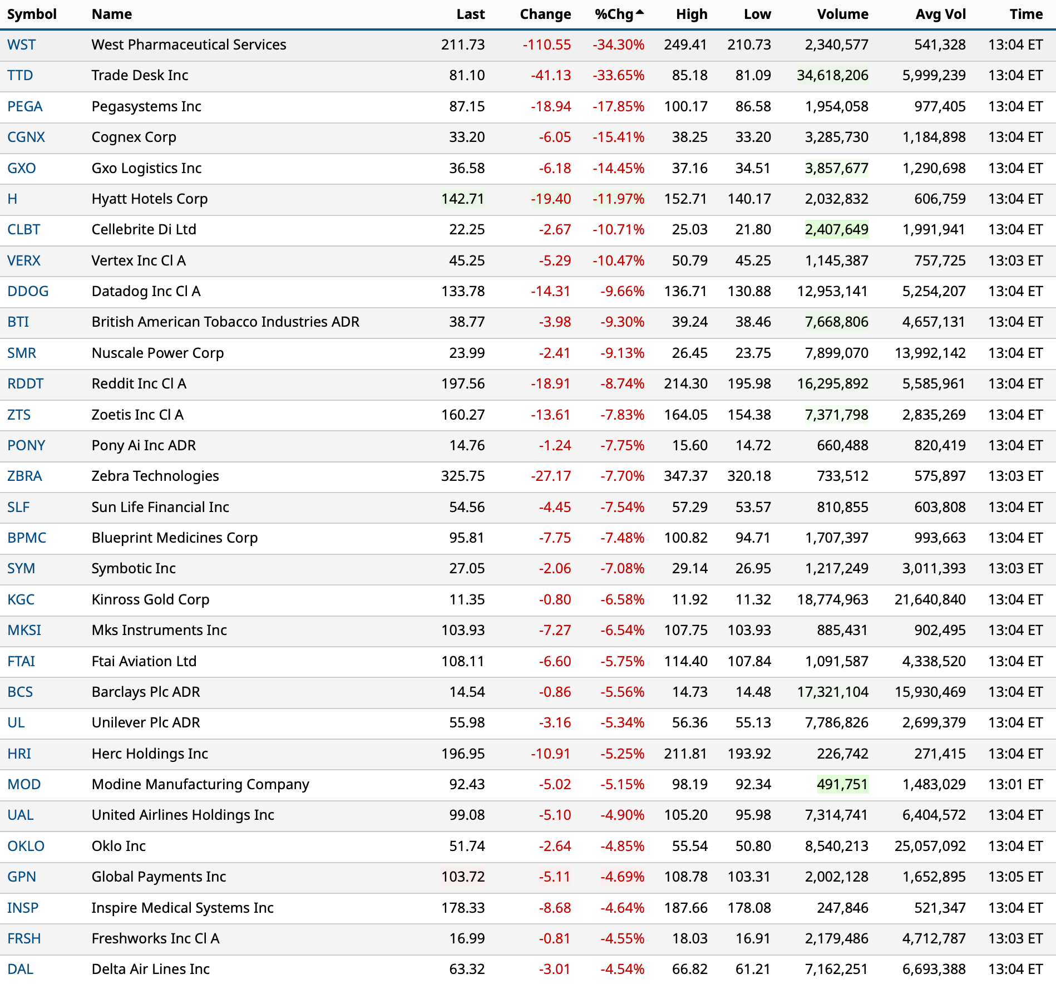Screen dimensions: 1056x984
Task: Click the Avg Vol column header
Action: tap(940, 14)
